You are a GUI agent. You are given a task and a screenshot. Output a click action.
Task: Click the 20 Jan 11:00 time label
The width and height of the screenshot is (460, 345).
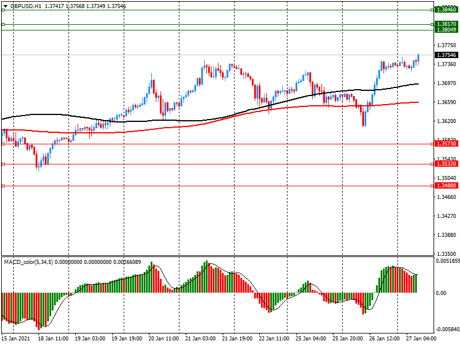pyautogui.click(x=163, y=339)
